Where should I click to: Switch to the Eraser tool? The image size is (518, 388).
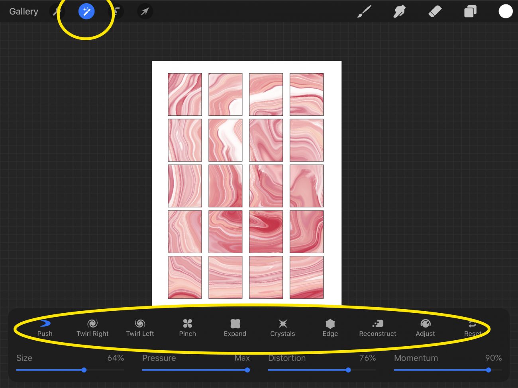(435, 12)
